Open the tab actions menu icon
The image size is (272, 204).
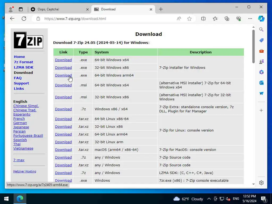coord(21,9)
